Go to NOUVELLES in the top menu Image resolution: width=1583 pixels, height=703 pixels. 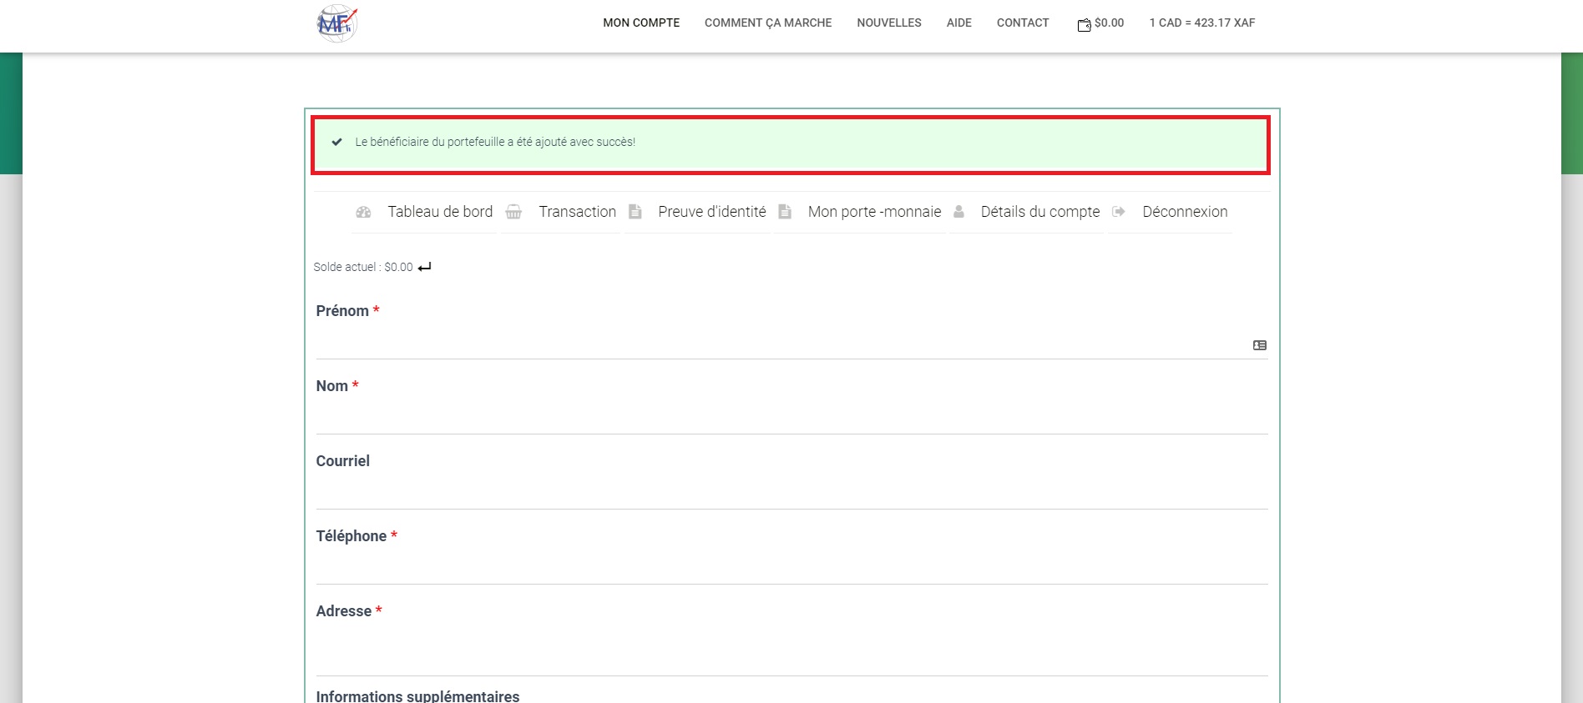[x=889, y=23]
